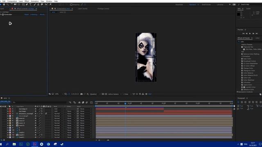
Task: Select the Roto Brush tool
Action: (46, 4)
